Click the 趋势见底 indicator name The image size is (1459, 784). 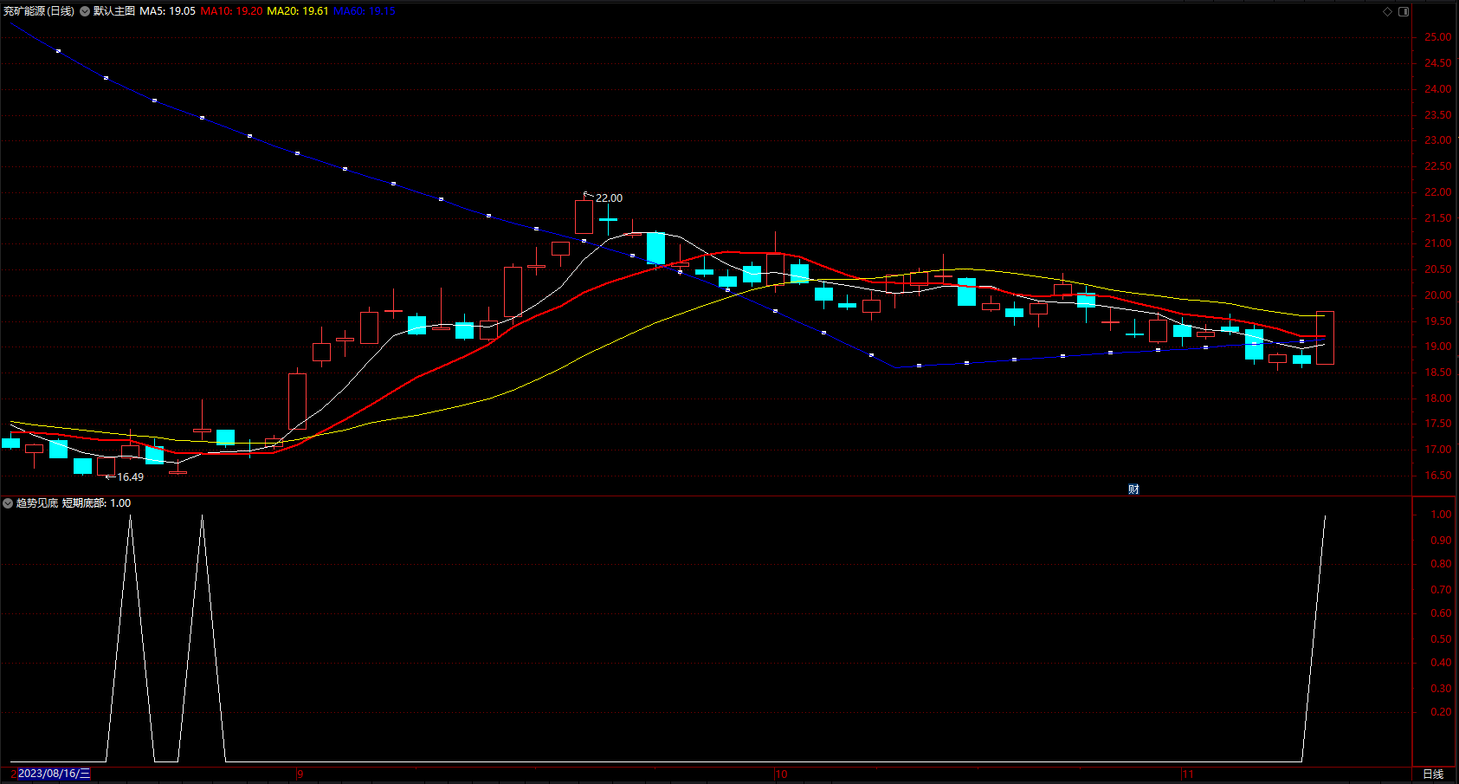[37, 503]
